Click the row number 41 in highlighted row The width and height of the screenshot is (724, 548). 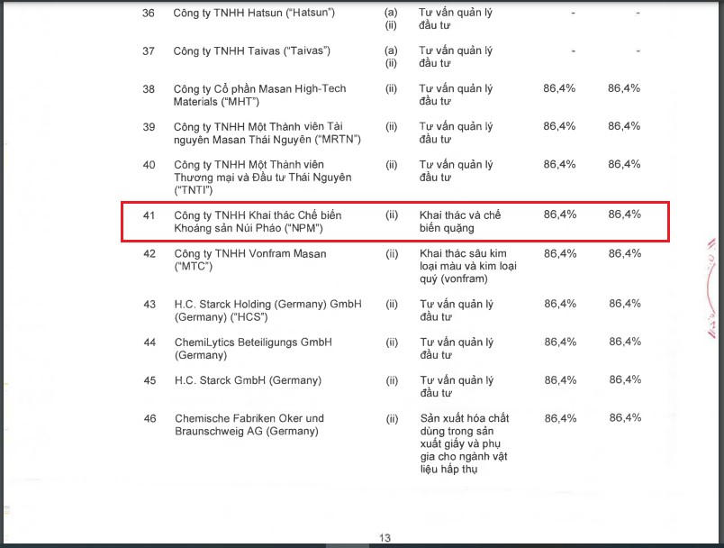[x=149, y=215]
